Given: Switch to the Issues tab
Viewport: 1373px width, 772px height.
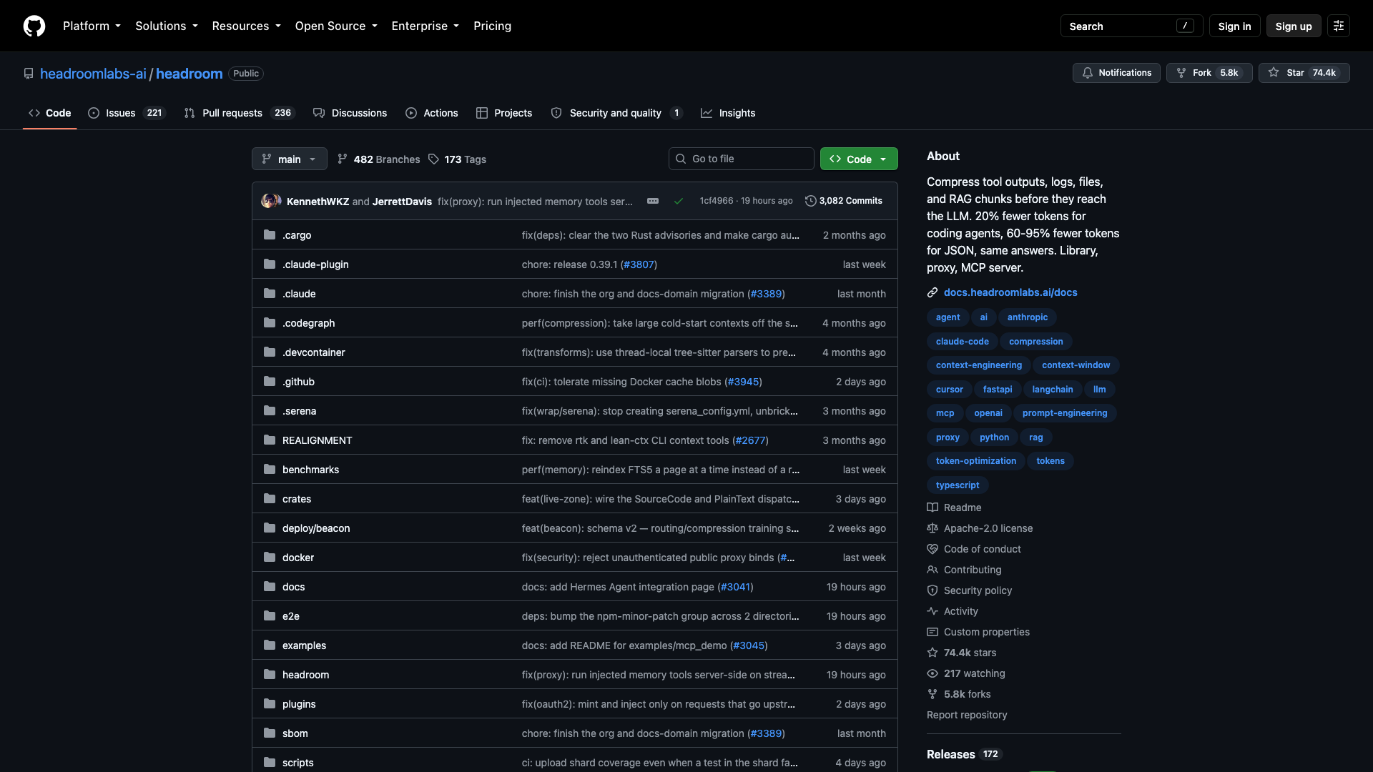Looking at the screenshot, I should [127, 113].
